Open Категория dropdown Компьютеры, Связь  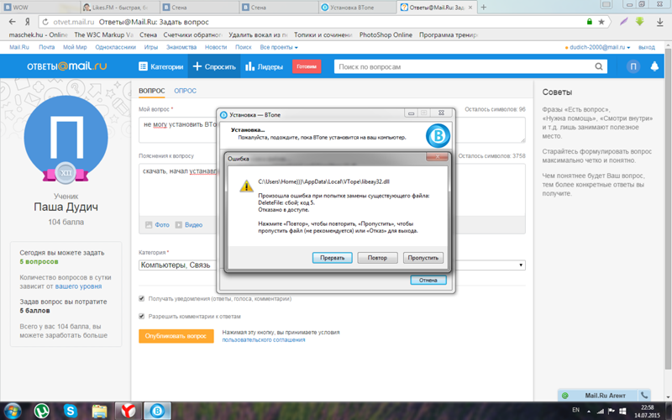click(x=332, y=265)
